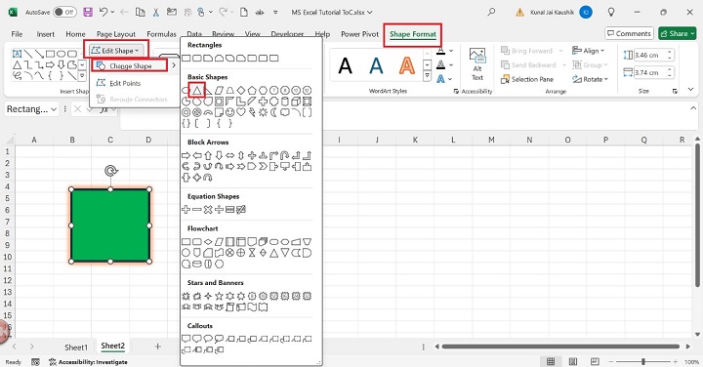The width and height of the screenshot is (703, 367).
Task: Open Text Fill color dropdown arrow
Action: pyautogui.click(x=451, y=51)
